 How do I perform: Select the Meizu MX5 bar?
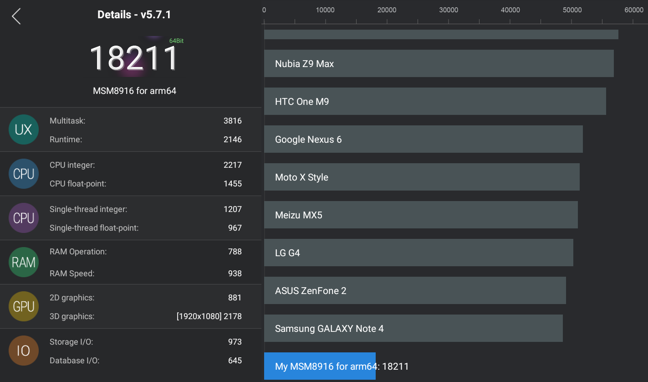pyautogui.click(x=421, y=215)
